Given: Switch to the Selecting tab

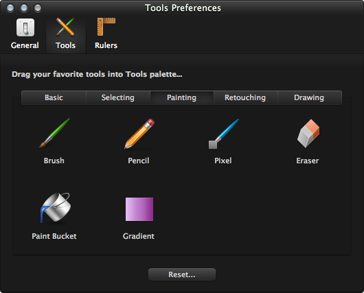Looking at the screenshot, I should [118, 97].
